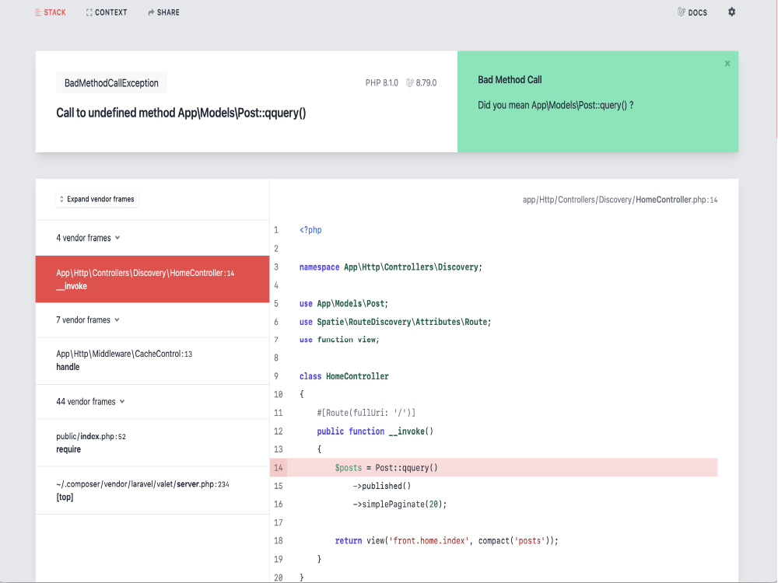The width and height of the screenshot is (778, 583).
Task: Click the Bad Method Call heading
Action: point(510,80)
